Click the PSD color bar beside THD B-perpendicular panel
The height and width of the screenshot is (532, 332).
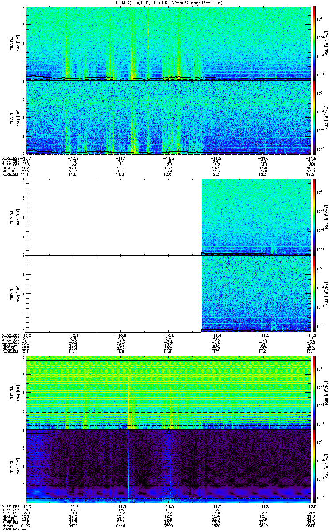point(314,217)
